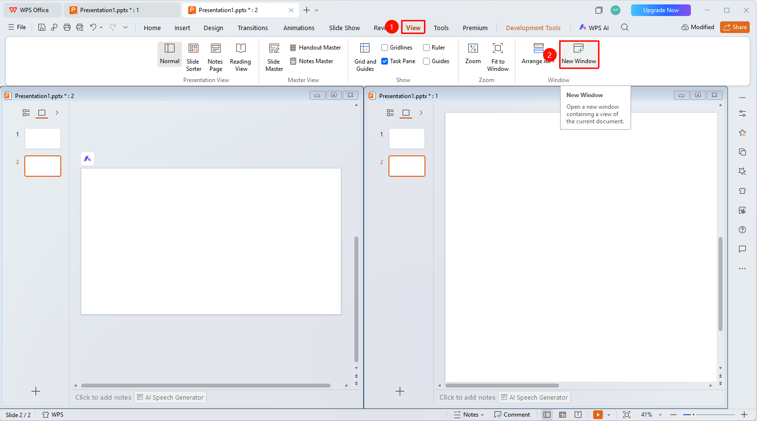Click the Undo arrow icon
The image size is (757, 421).
tap(93, 28)
